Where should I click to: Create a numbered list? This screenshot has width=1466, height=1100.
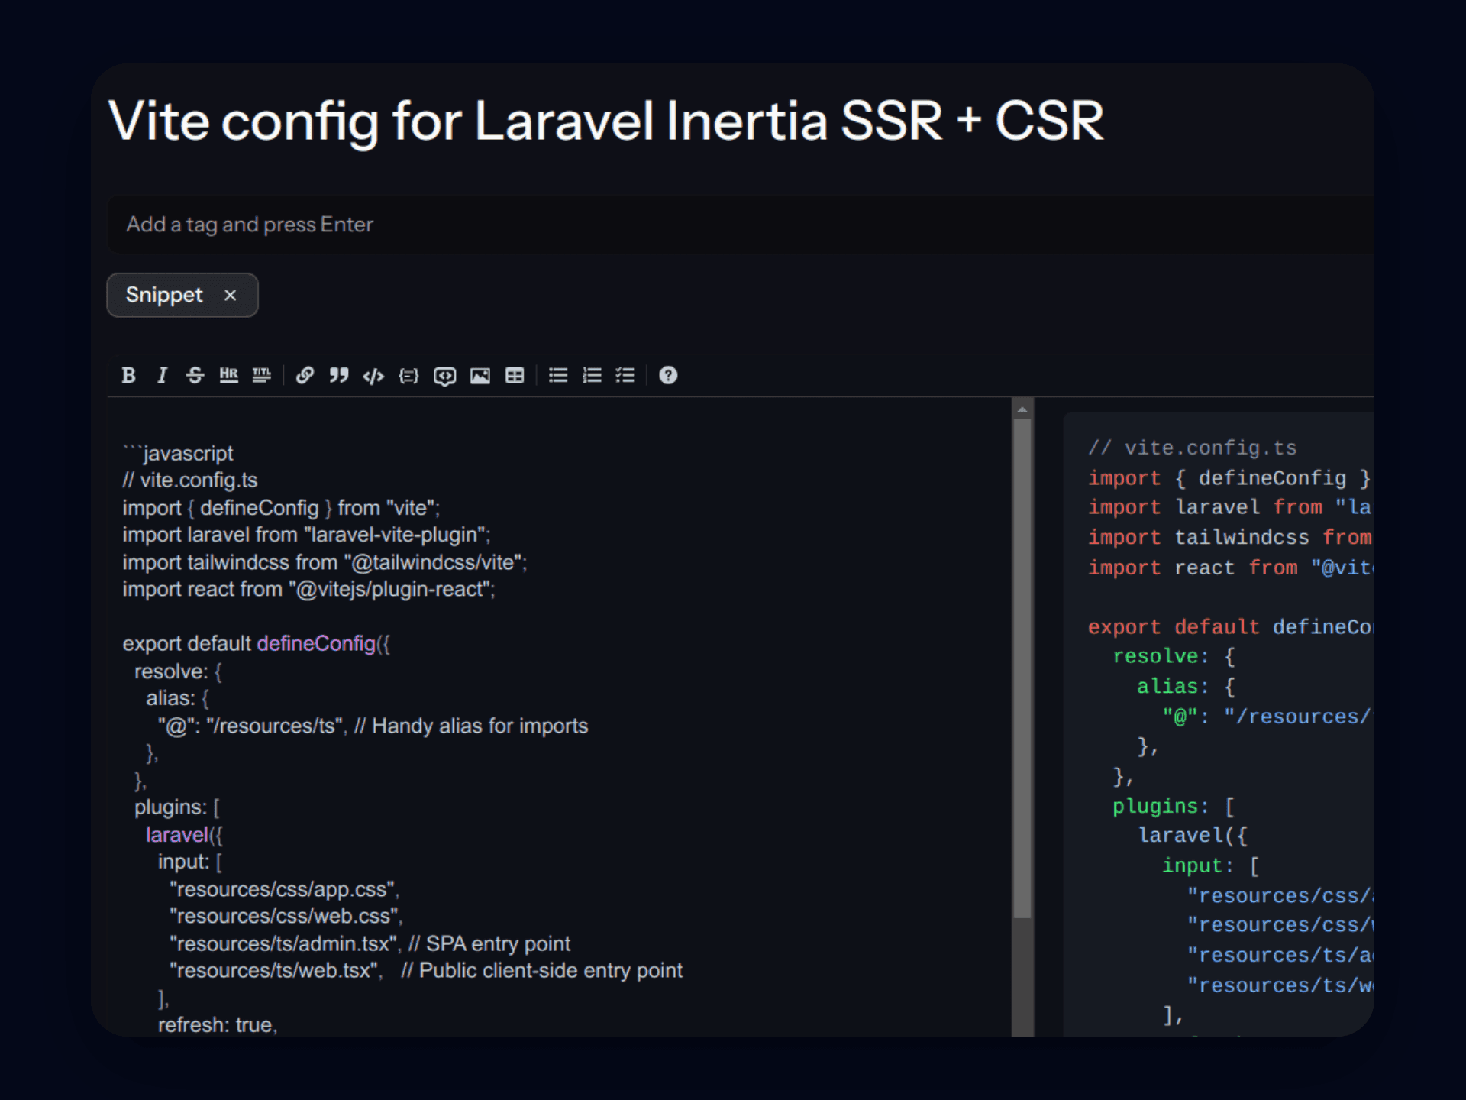coord(593,375)
